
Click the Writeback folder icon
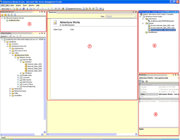tap(23, 73)
